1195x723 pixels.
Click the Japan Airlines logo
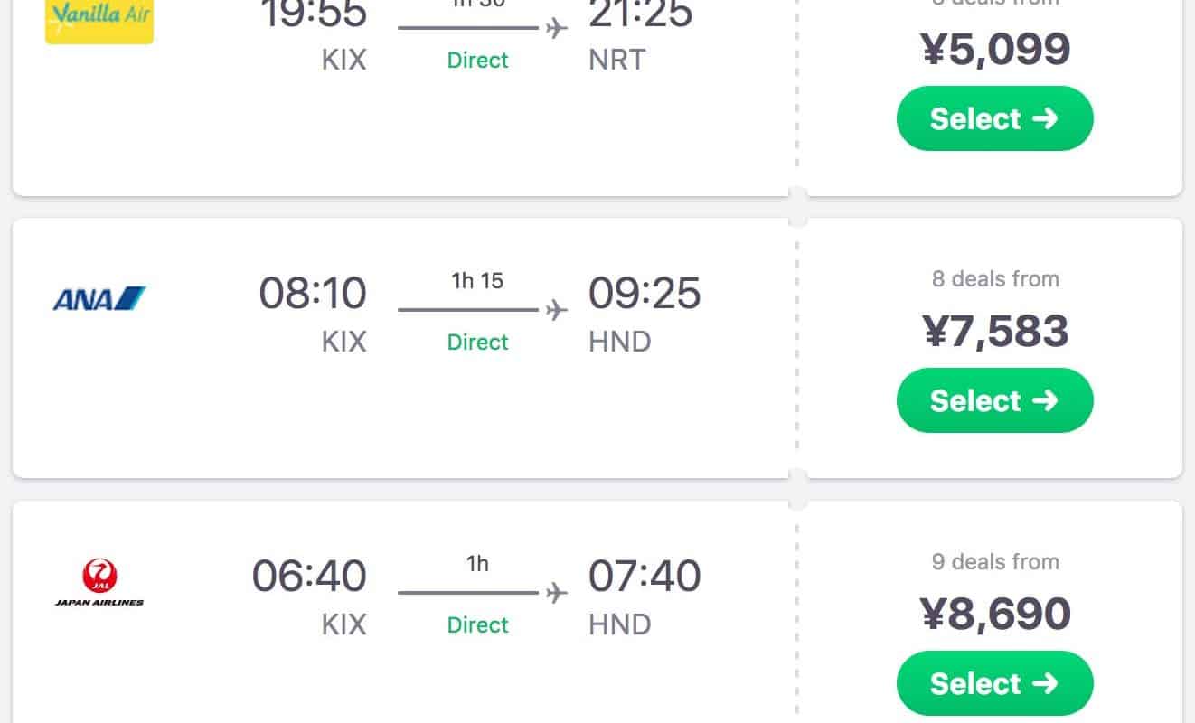pyautogui.click(x=99, y=582)
